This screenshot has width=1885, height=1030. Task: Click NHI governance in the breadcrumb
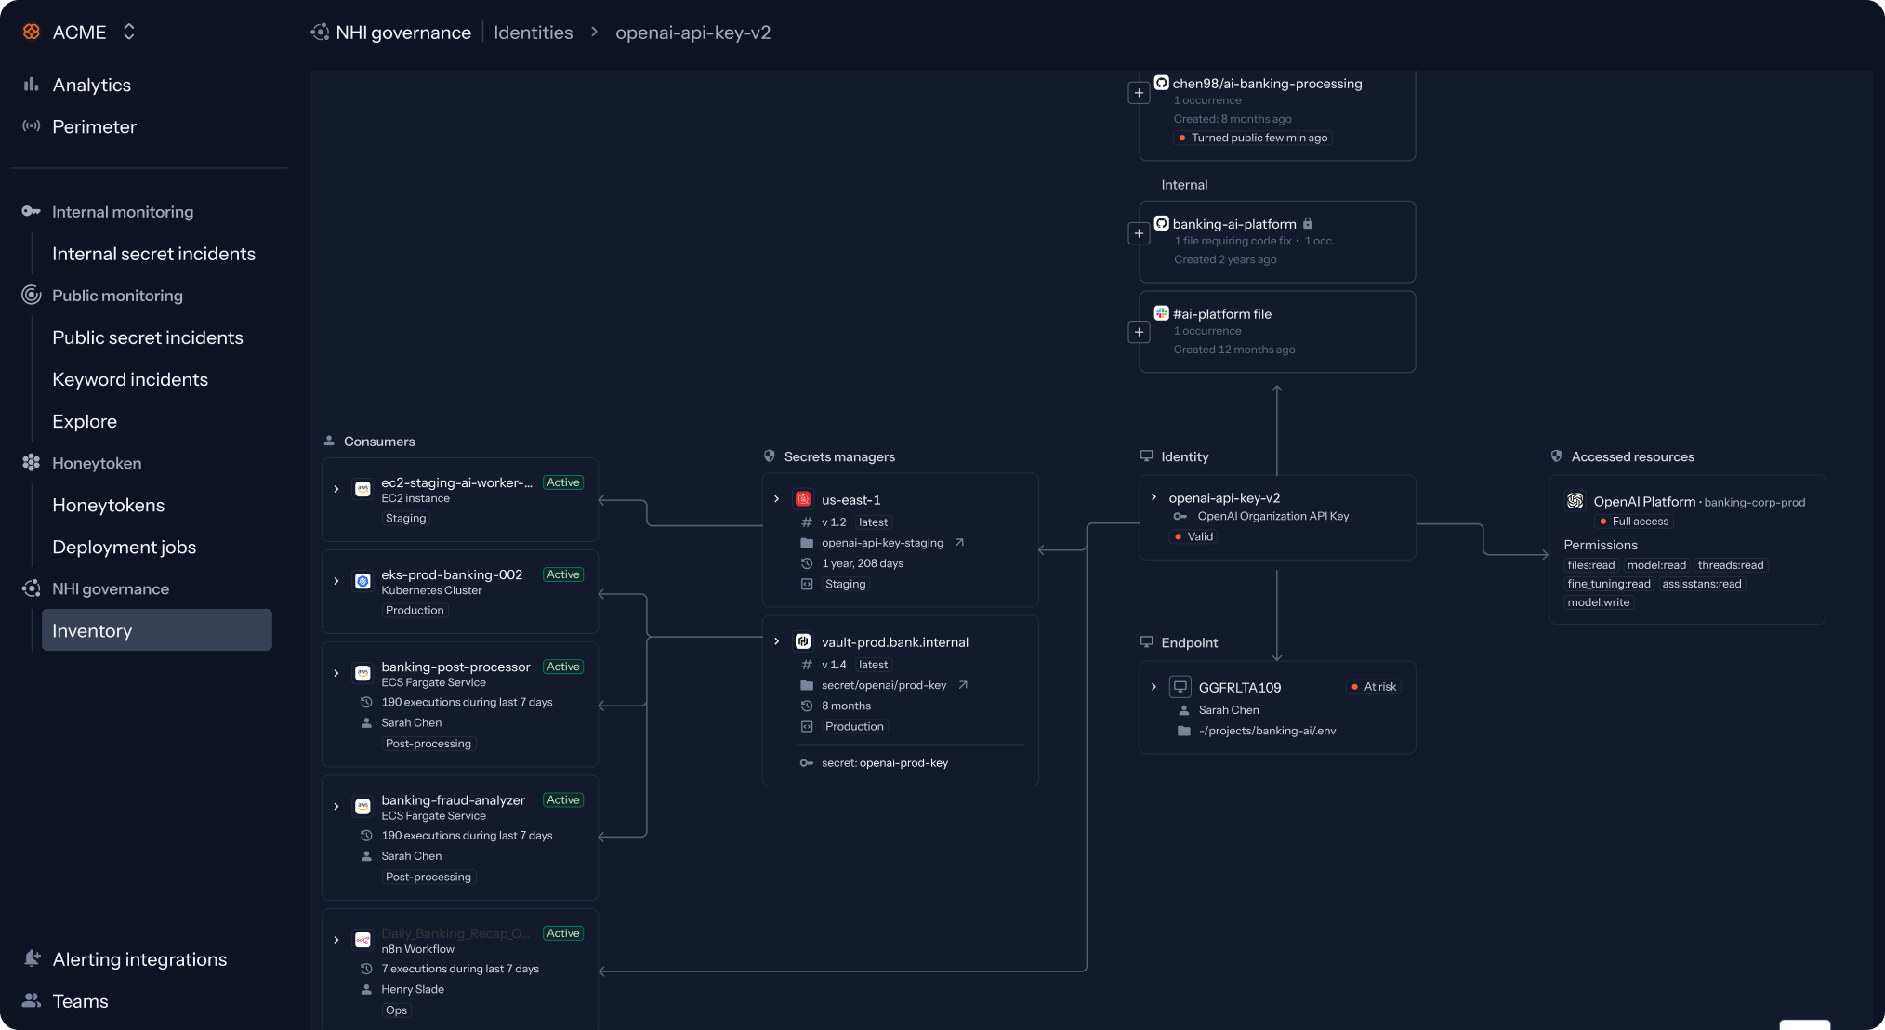pyautogui.click(x=403, y=33)
